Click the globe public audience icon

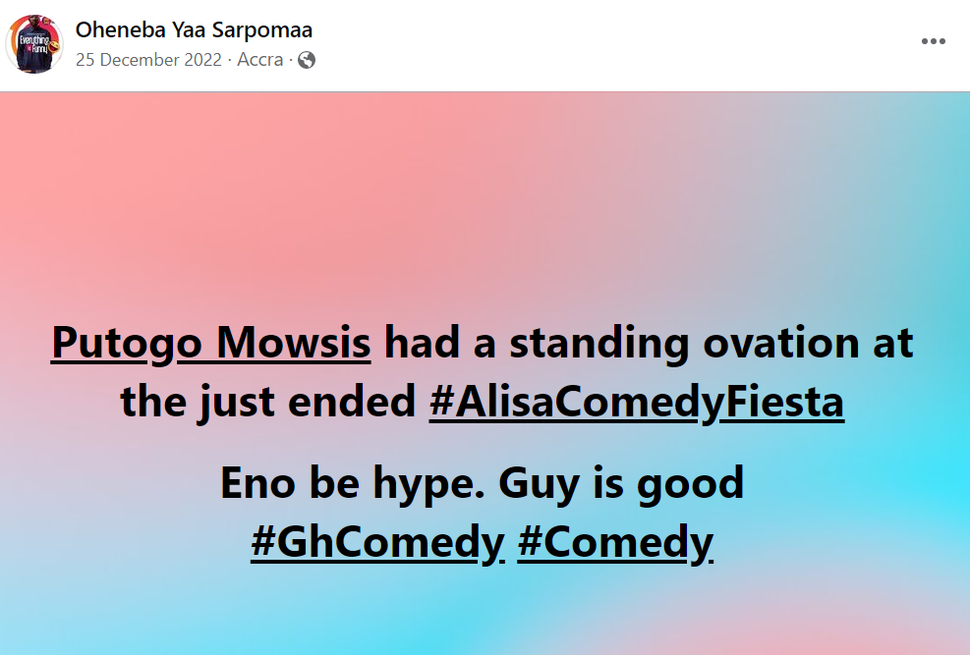click(x=307, y=60)
